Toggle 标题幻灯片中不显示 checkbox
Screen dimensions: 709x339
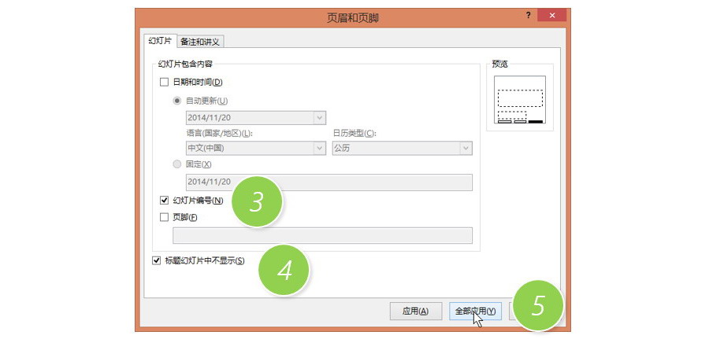click(x=157, y=260)
